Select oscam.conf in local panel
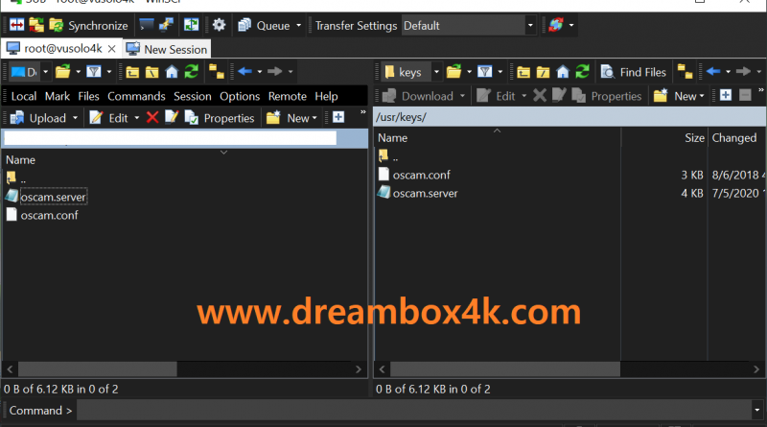The height and width of the screenshot is (427, 767). [x=50, y=215]
